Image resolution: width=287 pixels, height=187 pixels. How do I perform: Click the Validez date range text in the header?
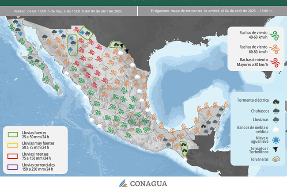tap(68, 10)
